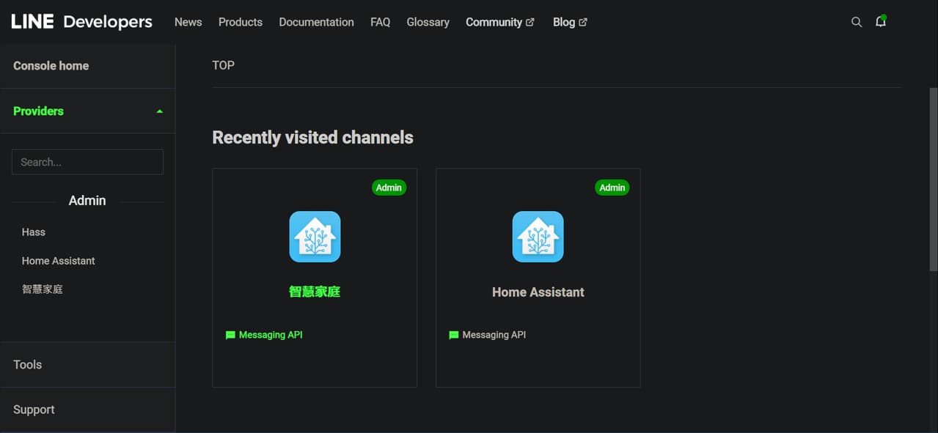Go to Console home
The width and height of the screenshot is (938, 433).
[51, 66]
